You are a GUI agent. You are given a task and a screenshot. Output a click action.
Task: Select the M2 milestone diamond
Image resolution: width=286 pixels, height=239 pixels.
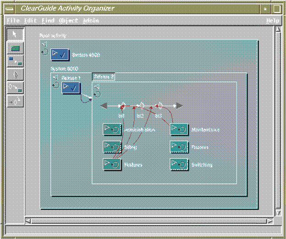[x=142, y=106]
